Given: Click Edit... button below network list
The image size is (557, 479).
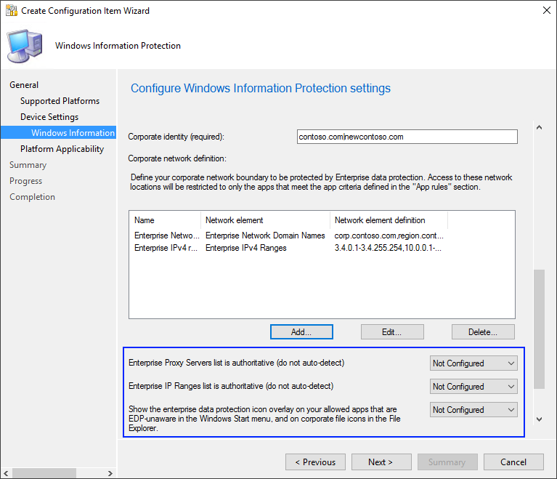Looking at the screenshot, I should [x=392, y=331].
